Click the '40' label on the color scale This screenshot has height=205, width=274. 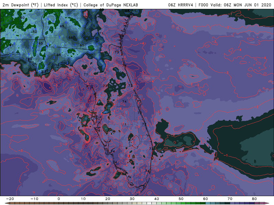[157, 199]
